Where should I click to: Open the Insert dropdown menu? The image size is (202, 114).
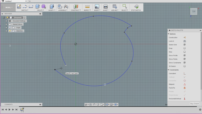[97, 10]
